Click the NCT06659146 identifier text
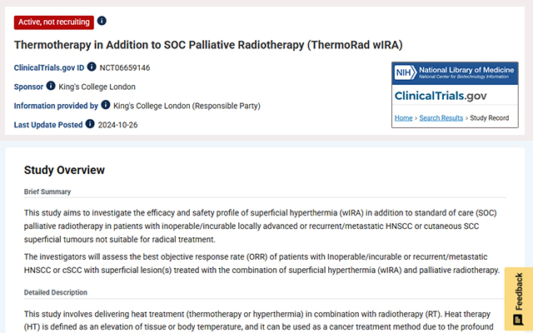The height and width of the screenshot is (333, 533). pos(125,67)
